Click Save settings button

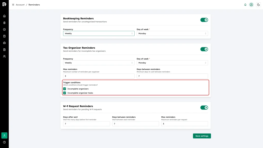point(202,136)
